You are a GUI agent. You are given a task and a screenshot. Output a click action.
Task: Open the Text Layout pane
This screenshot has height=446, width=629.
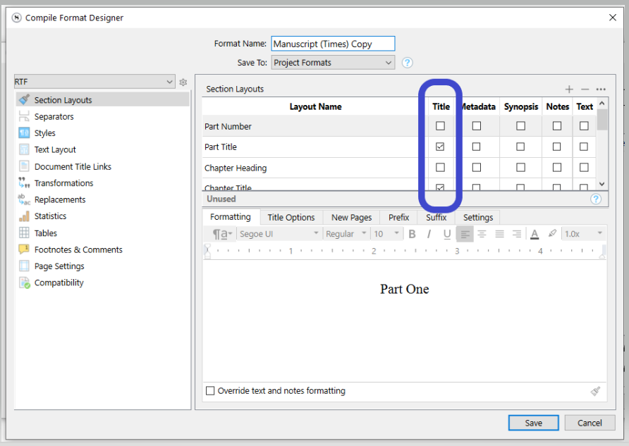pyautogui.click(x=55, y=149)
